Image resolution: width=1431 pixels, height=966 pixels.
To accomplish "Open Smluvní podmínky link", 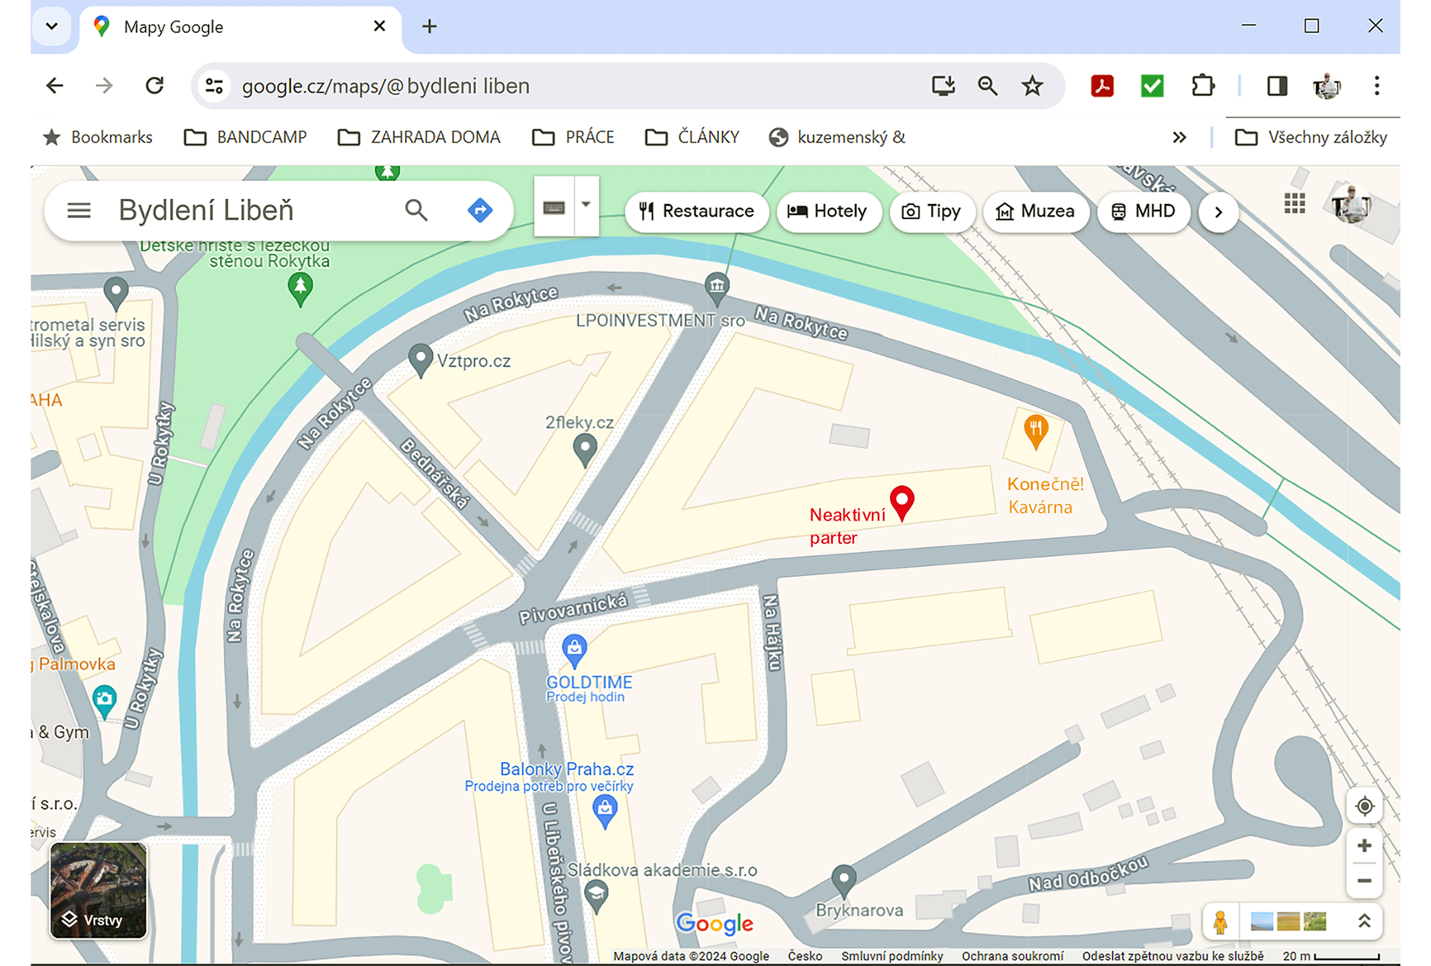I will [892, 956].
